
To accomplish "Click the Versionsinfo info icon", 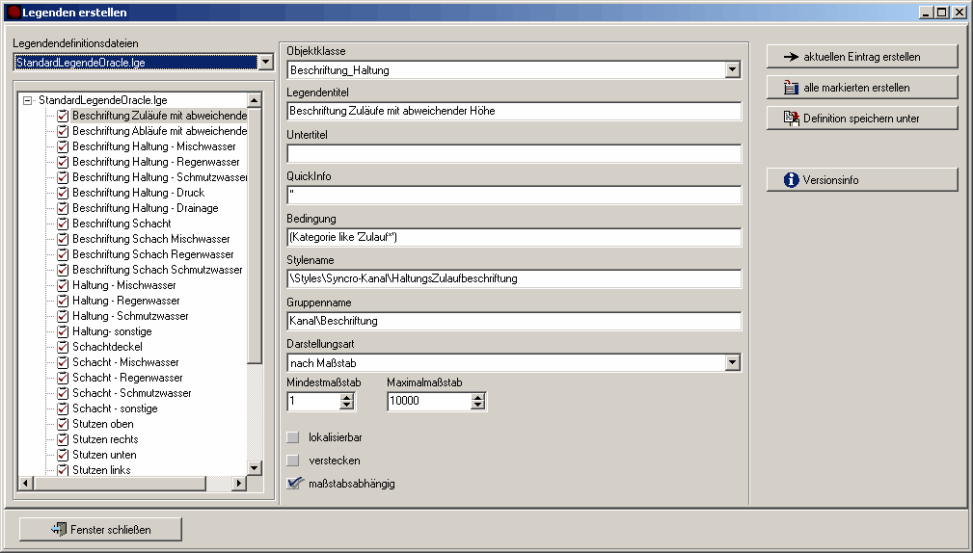I will [792, 180].
